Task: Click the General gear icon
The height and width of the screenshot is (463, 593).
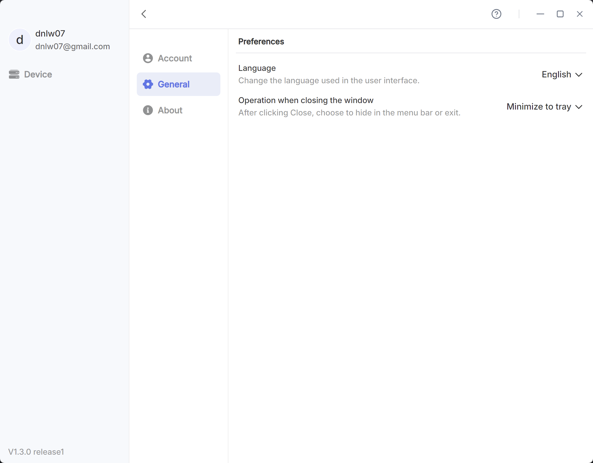Action: 148,84
